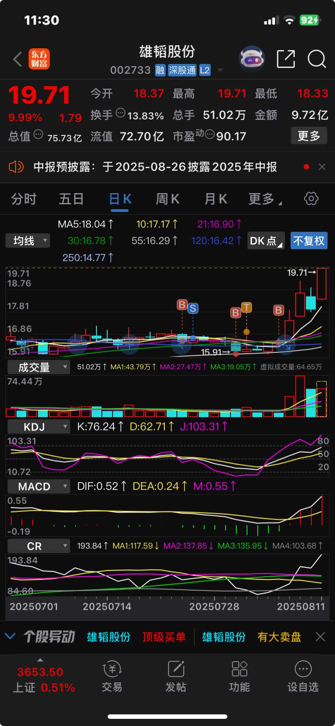This screenshot has height=726, width=335.
Task: Open 发帖 post icon
Action: (176, 677)
